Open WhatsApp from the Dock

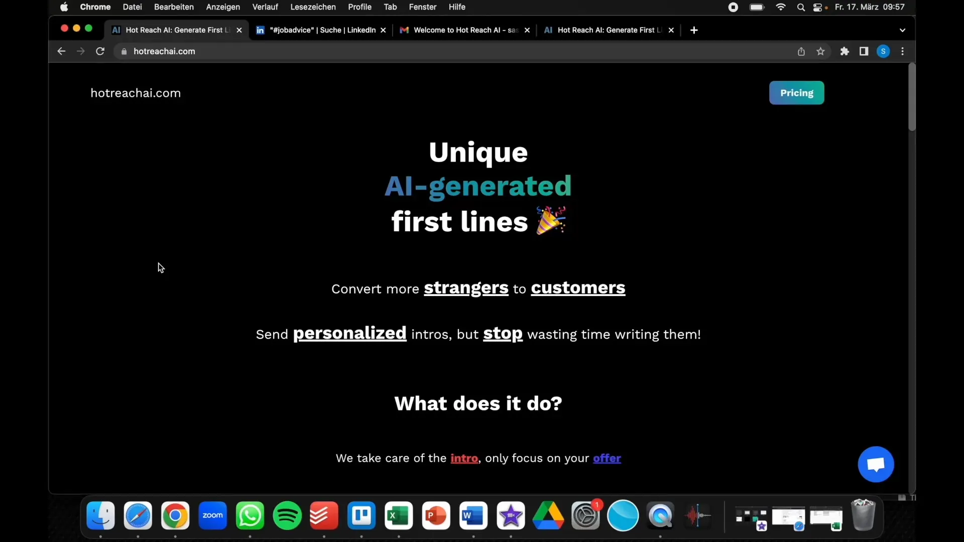[250, 515]
